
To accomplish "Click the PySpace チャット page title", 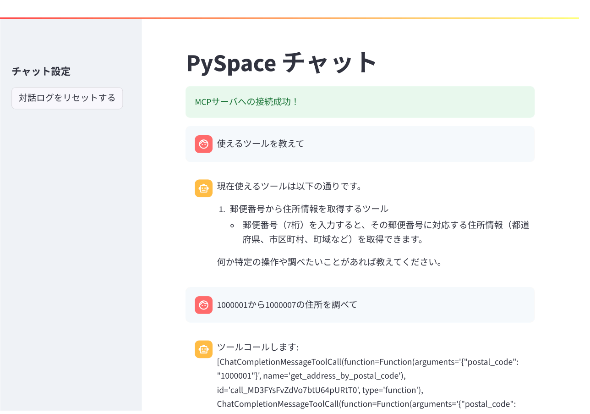I will (x=282, y=62).
